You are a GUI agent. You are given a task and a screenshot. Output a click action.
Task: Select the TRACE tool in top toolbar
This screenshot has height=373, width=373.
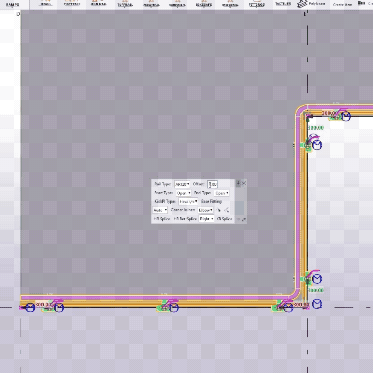(46, 4)
